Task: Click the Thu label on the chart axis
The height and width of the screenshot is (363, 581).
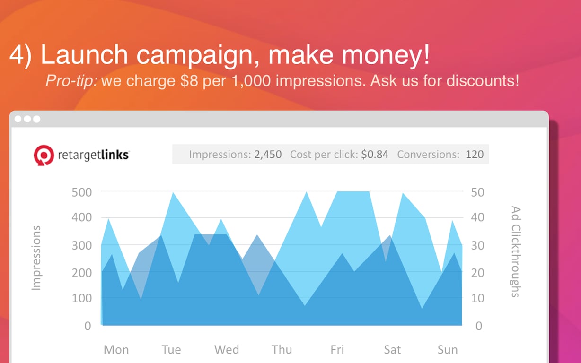Action: (x=282, y=349)
